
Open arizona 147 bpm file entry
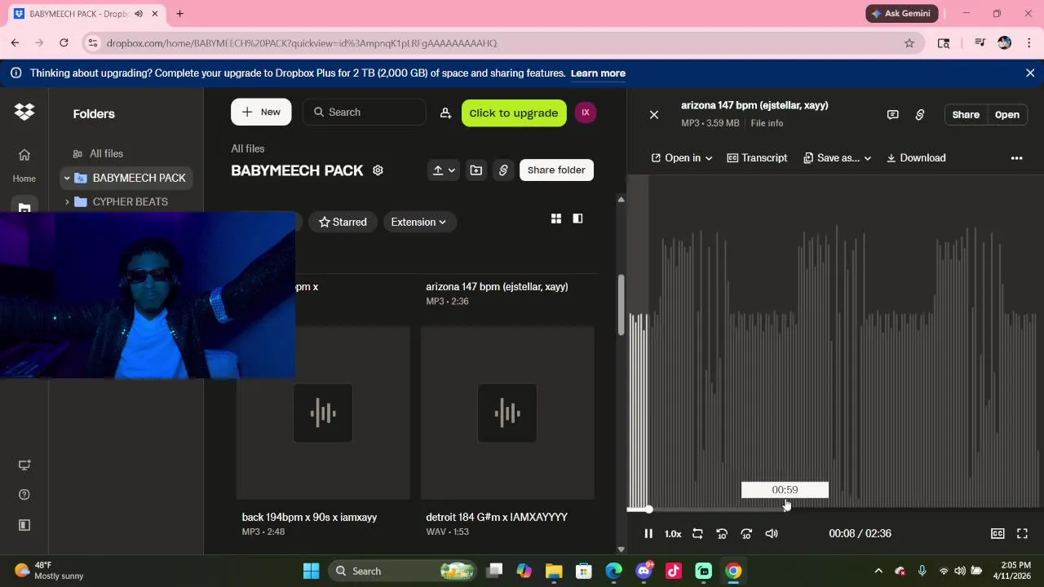click(x=497, y=287)
